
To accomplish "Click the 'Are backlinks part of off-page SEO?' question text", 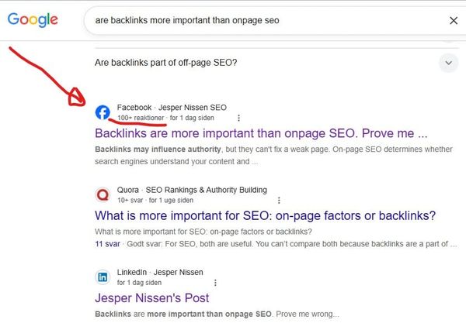I will (166, 63).
